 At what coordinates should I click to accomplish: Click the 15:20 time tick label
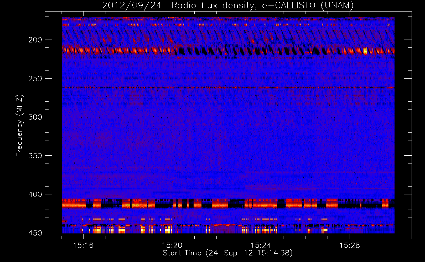(x=172, y=245)
